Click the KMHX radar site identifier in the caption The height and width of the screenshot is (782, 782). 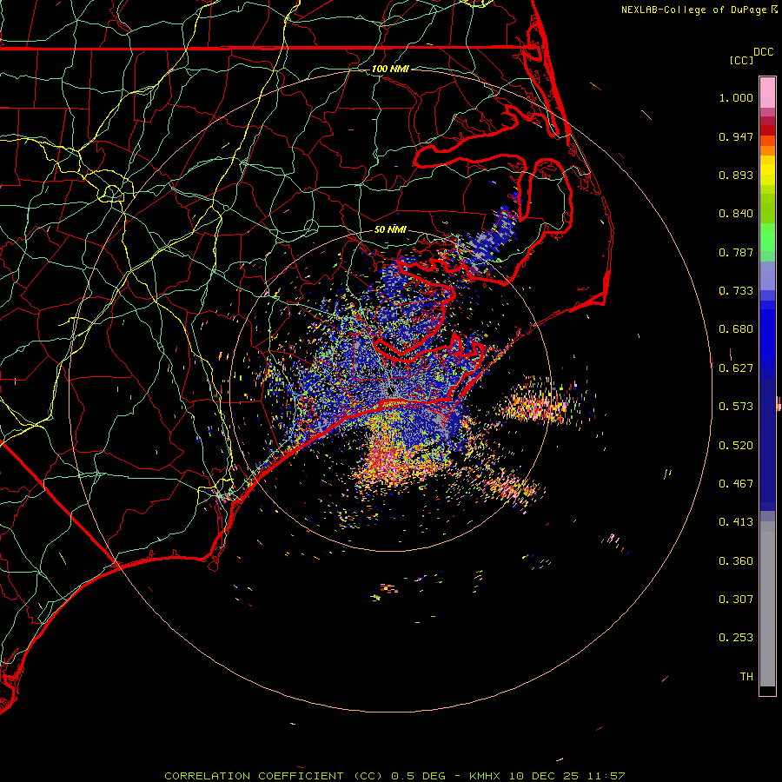click(x=484, y=776)
